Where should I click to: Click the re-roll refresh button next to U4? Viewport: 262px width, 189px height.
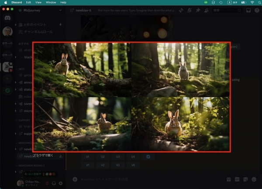coord(148,157)
